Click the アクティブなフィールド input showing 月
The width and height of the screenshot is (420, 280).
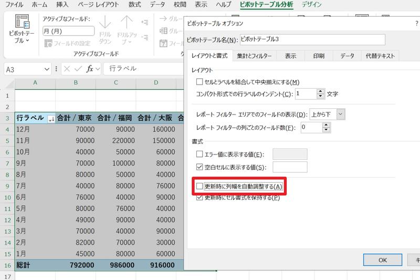coord(69,31)
